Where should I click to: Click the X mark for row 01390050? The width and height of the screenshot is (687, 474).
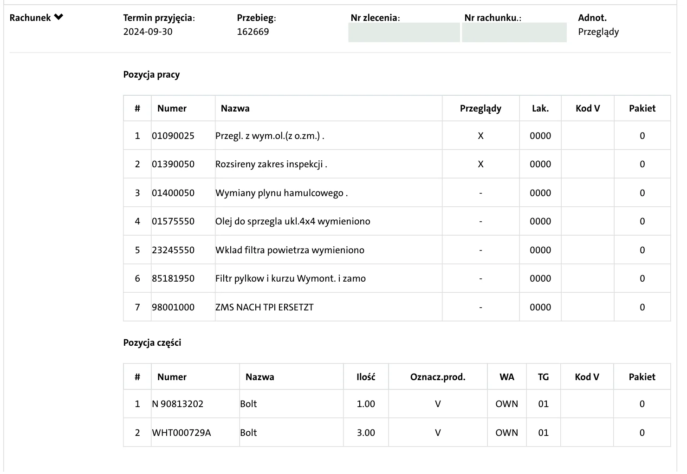[480, 164]
